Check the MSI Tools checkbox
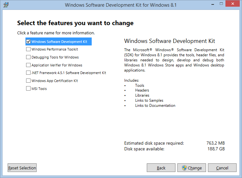This screenshot has width=242, height=178. 28,88
